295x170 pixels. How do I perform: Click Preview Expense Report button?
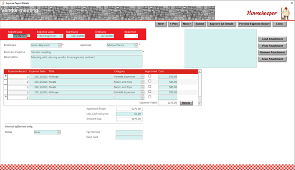coord(254,24)
